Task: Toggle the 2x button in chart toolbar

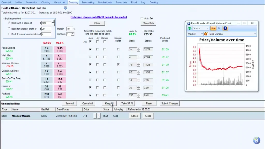Action: click(213, 28)
